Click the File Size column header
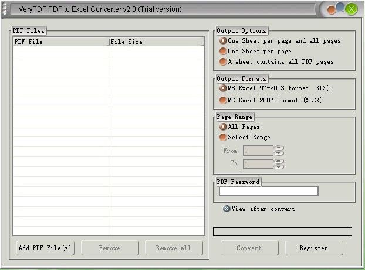Screen dimensions: 365x270 point(157,42)
